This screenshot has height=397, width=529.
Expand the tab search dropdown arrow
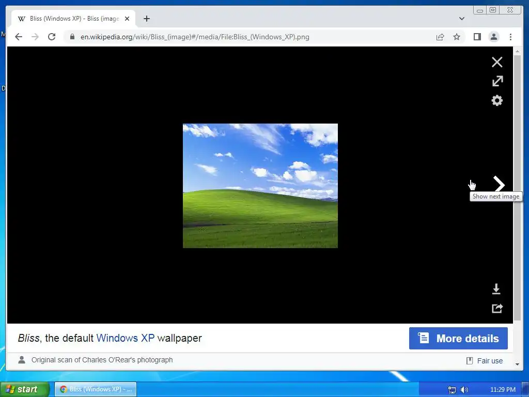coord(461,19)
